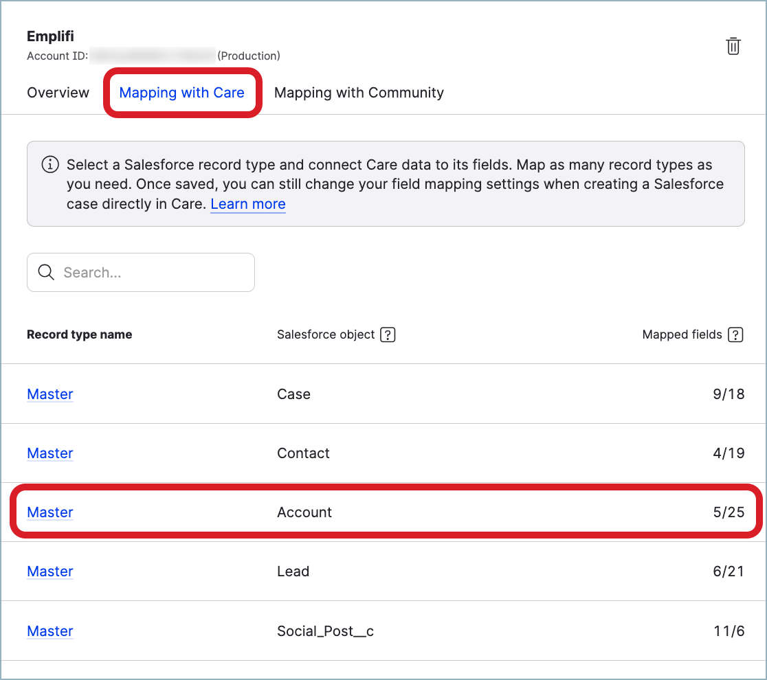Open the Master mapping for Social_Post__c
This screenshot has width=767, height=680.
pos(49,630)
